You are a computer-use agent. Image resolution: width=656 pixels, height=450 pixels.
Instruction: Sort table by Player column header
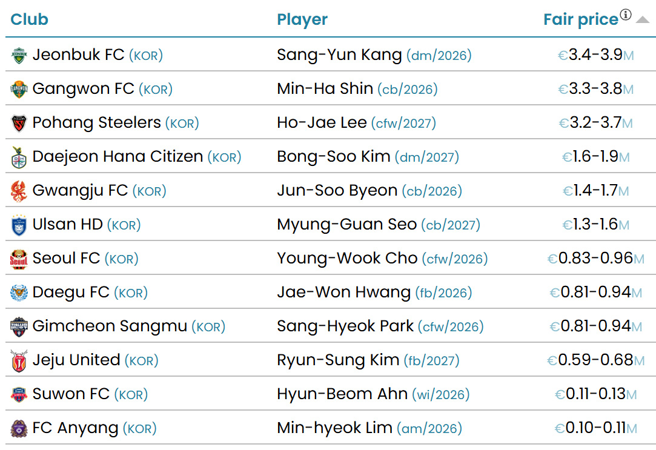pyautogui.click(x=302, y=19)
